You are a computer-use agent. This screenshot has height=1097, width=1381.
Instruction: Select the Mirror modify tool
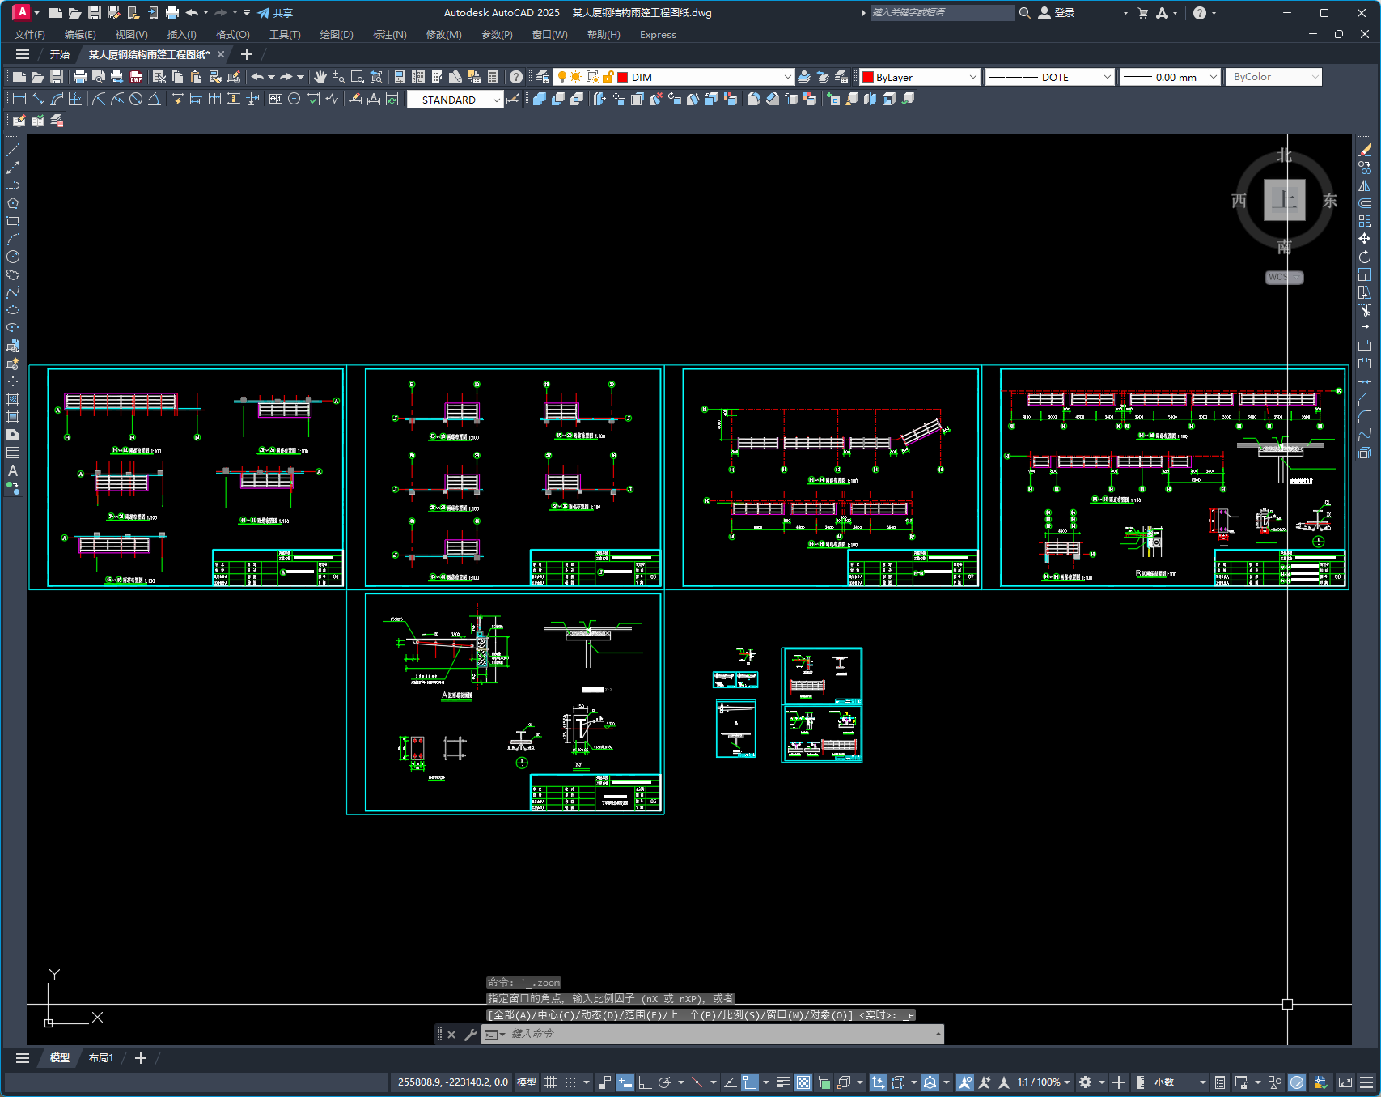[1365, 185]
